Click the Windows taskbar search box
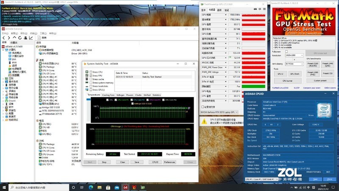Viewport: 339px width, 191px height. (x=39, y=187)
